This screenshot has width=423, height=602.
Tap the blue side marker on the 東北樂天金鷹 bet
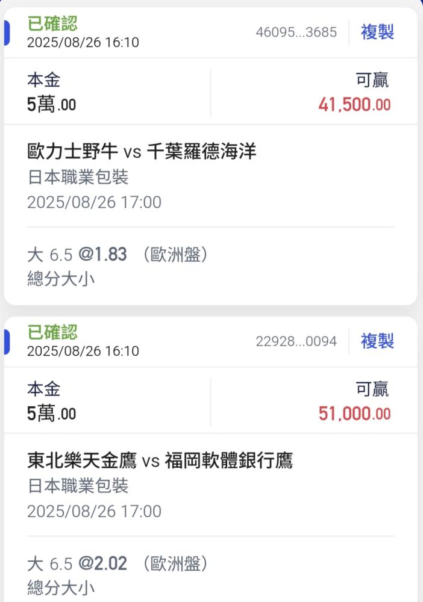(7, 341)
